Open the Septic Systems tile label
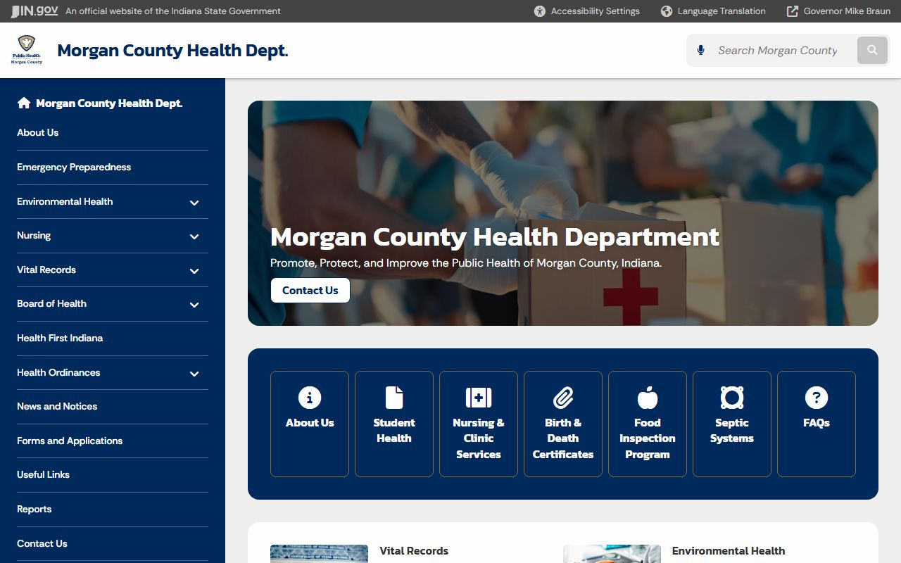901x563 pixels. coord(732,431)
